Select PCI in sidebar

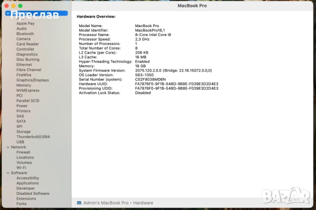point(20,96)
